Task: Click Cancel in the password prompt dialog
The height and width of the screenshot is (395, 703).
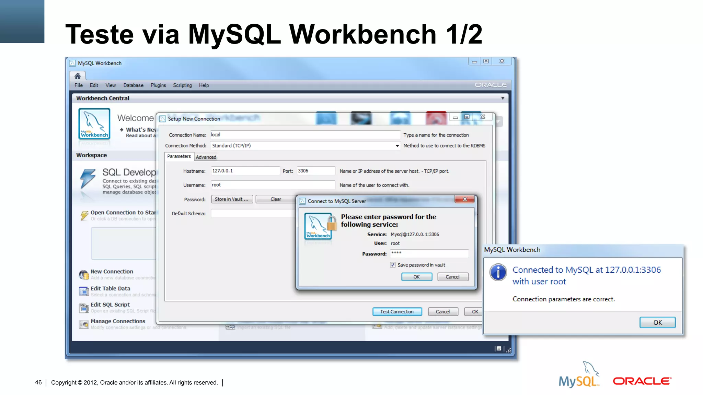Action: [453, 277]
